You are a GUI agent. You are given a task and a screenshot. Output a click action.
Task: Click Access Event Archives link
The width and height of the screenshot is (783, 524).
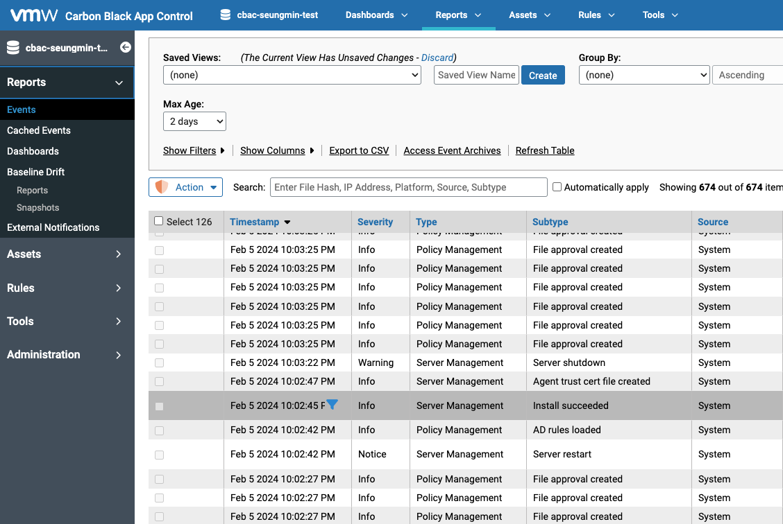pos(452,150)
